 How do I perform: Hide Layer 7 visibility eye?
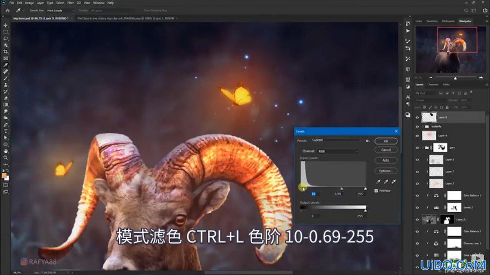click(x=417, y=172)
